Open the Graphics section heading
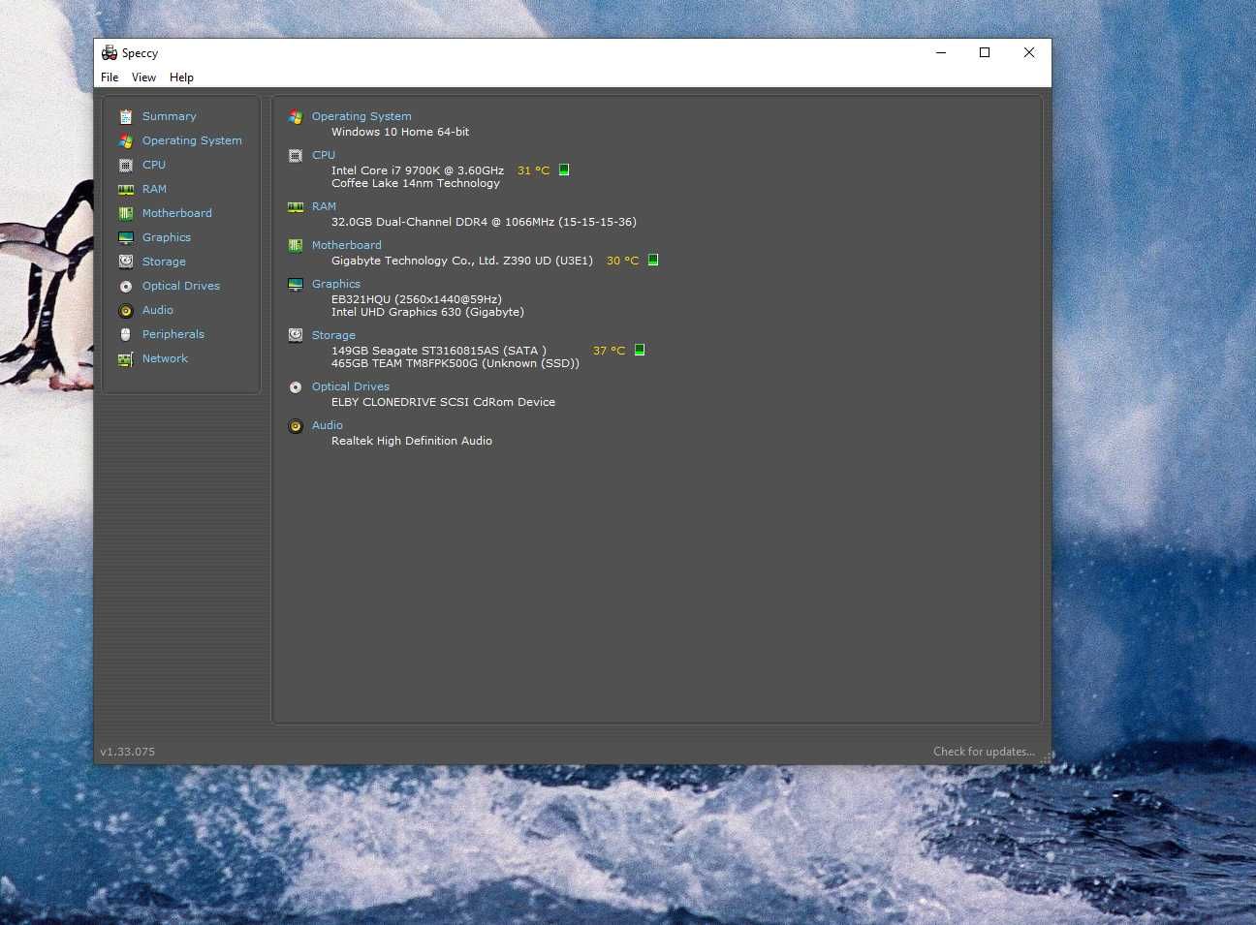This screenshot has height=925, width=1256. point(335,284)
